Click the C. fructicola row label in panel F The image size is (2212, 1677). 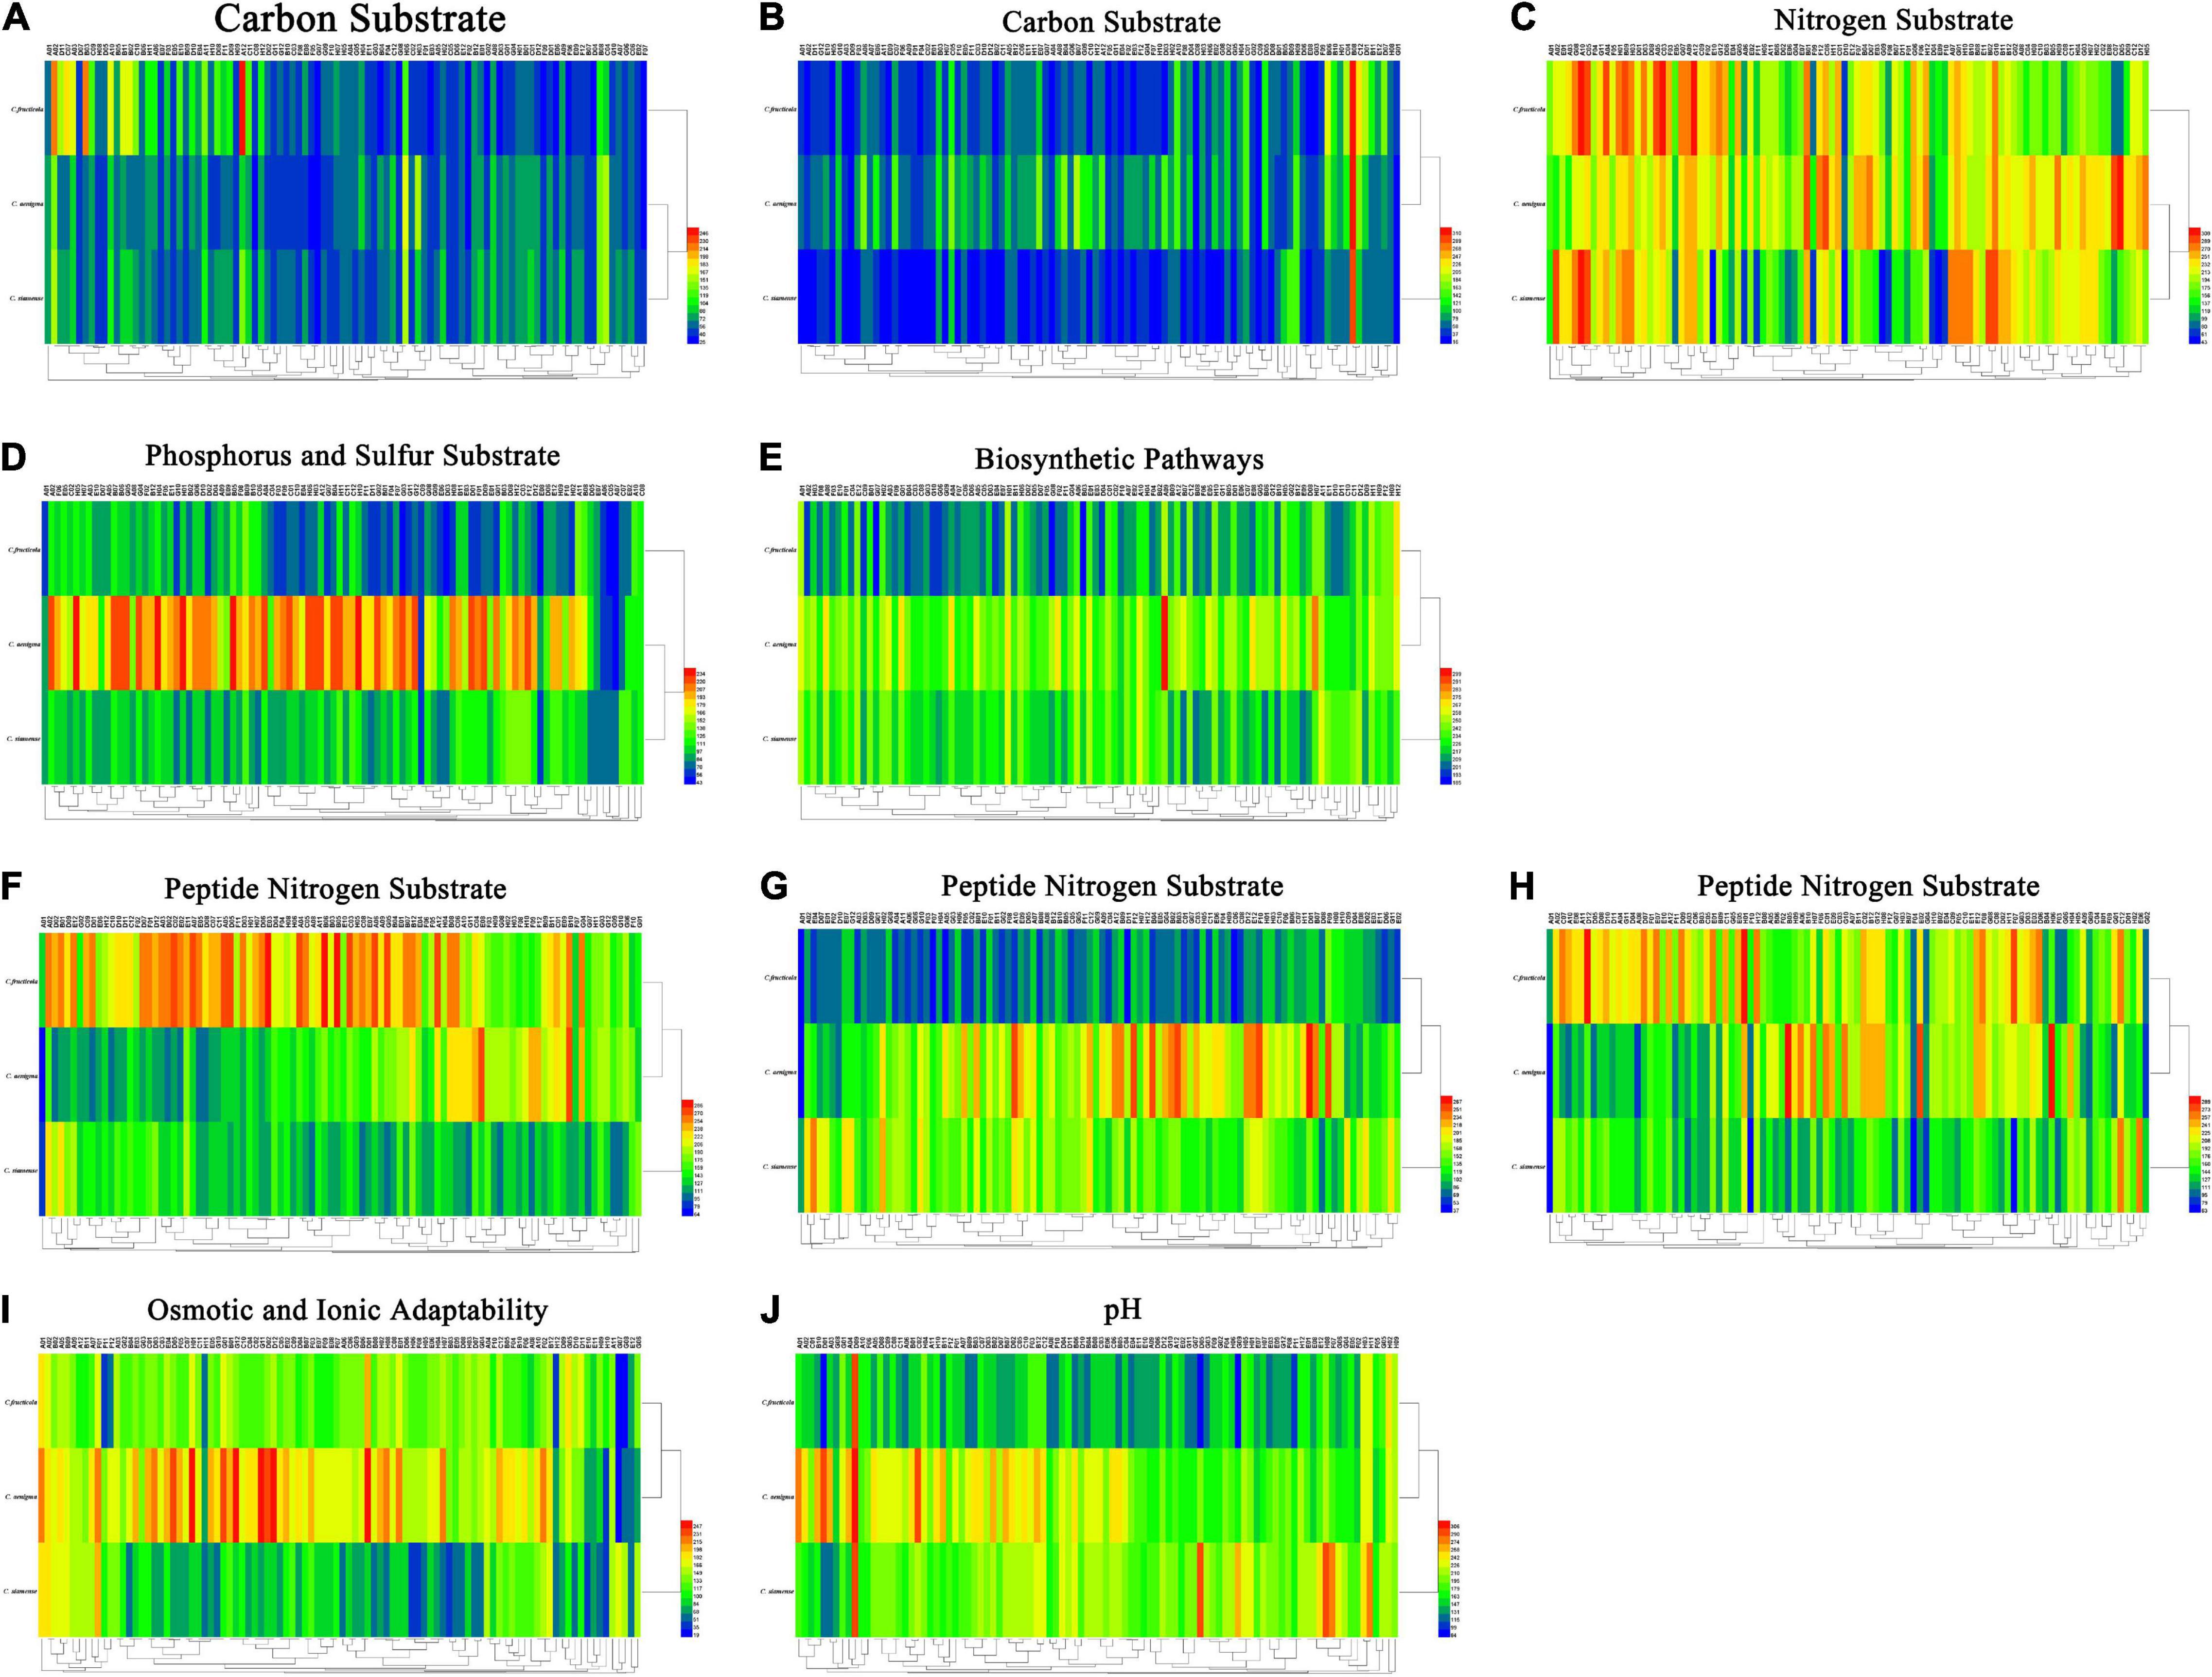(22, 981)
